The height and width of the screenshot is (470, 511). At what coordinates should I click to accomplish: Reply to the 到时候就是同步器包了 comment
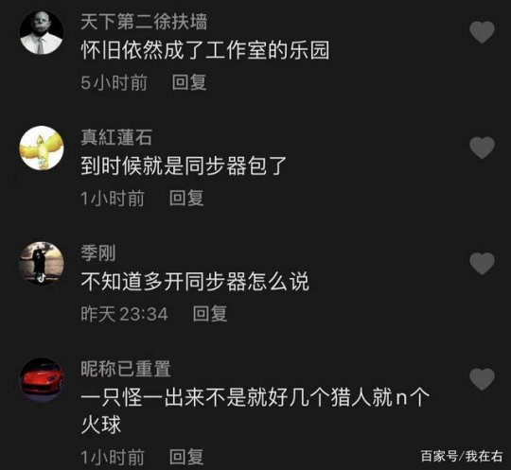coord(186,198)
